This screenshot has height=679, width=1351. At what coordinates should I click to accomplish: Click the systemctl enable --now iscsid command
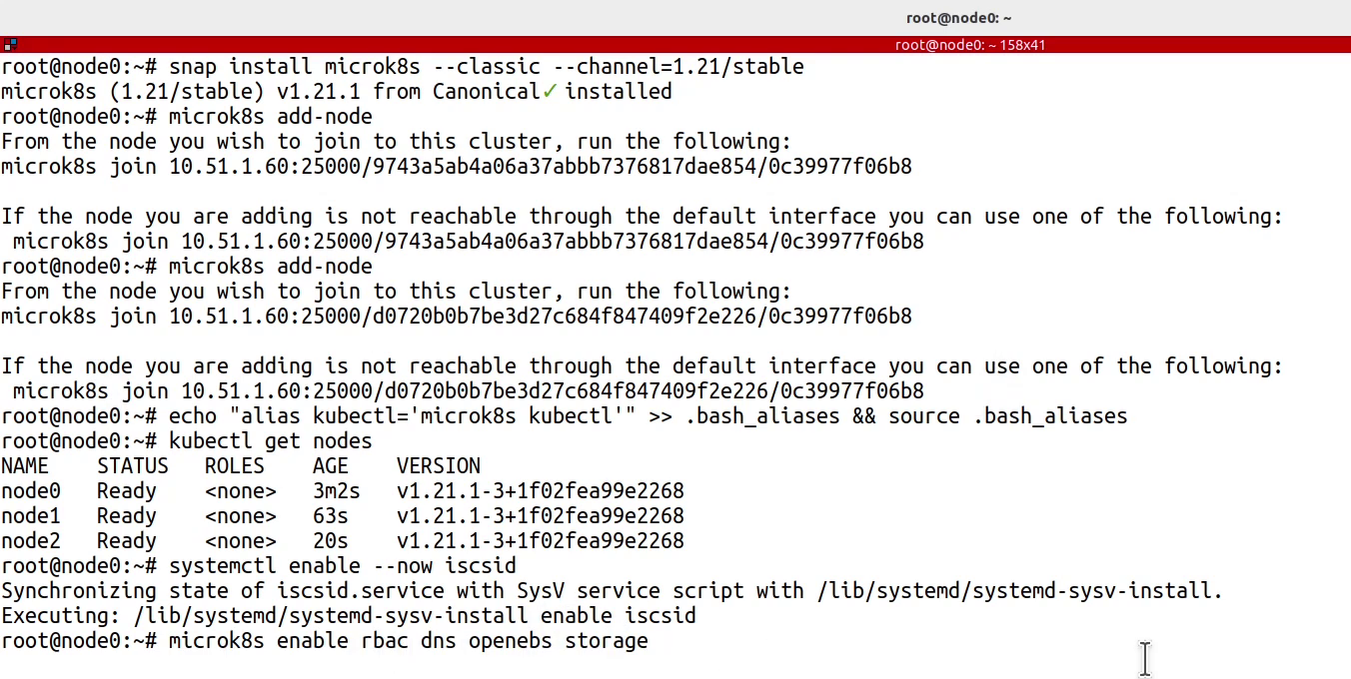click(343, 566)
